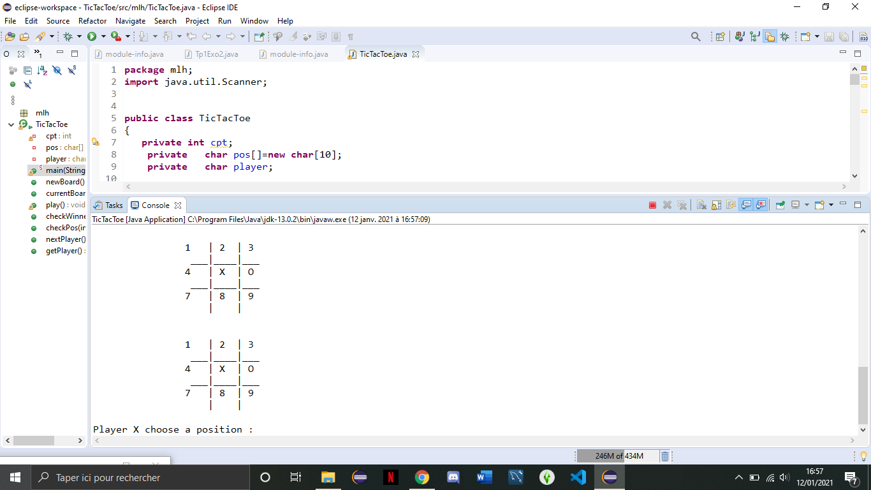Click the Run Last Tool external tools icon

(115, 37)
